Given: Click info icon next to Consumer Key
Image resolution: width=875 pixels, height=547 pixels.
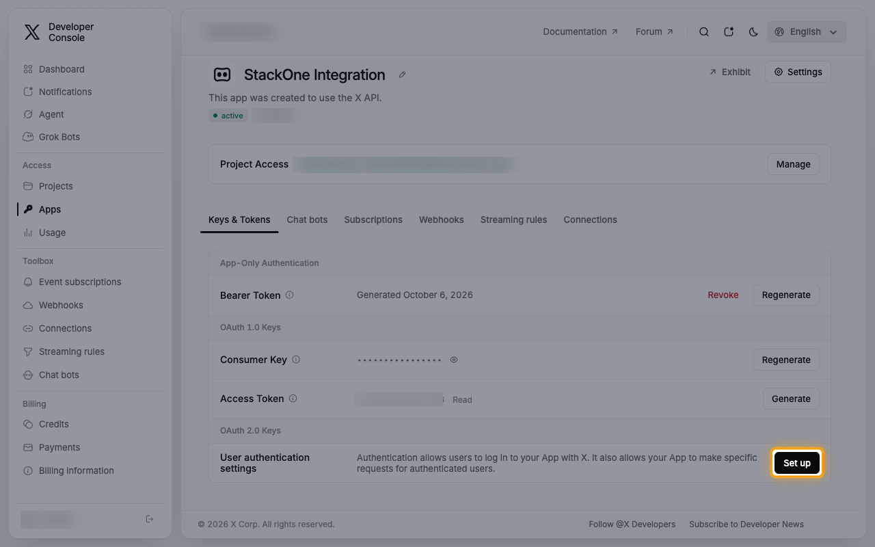Looking at the screenshot, I should (x=296, y=360).
